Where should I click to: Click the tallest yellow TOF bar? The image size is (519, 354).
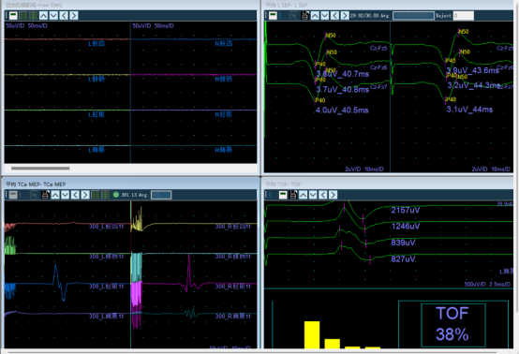tap(312, 334)
